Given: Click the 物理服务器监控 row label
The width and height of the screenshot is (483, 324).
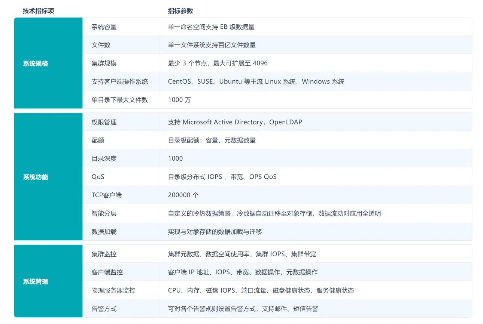Looking at the screenshot, I should click(x=113, y=290).
